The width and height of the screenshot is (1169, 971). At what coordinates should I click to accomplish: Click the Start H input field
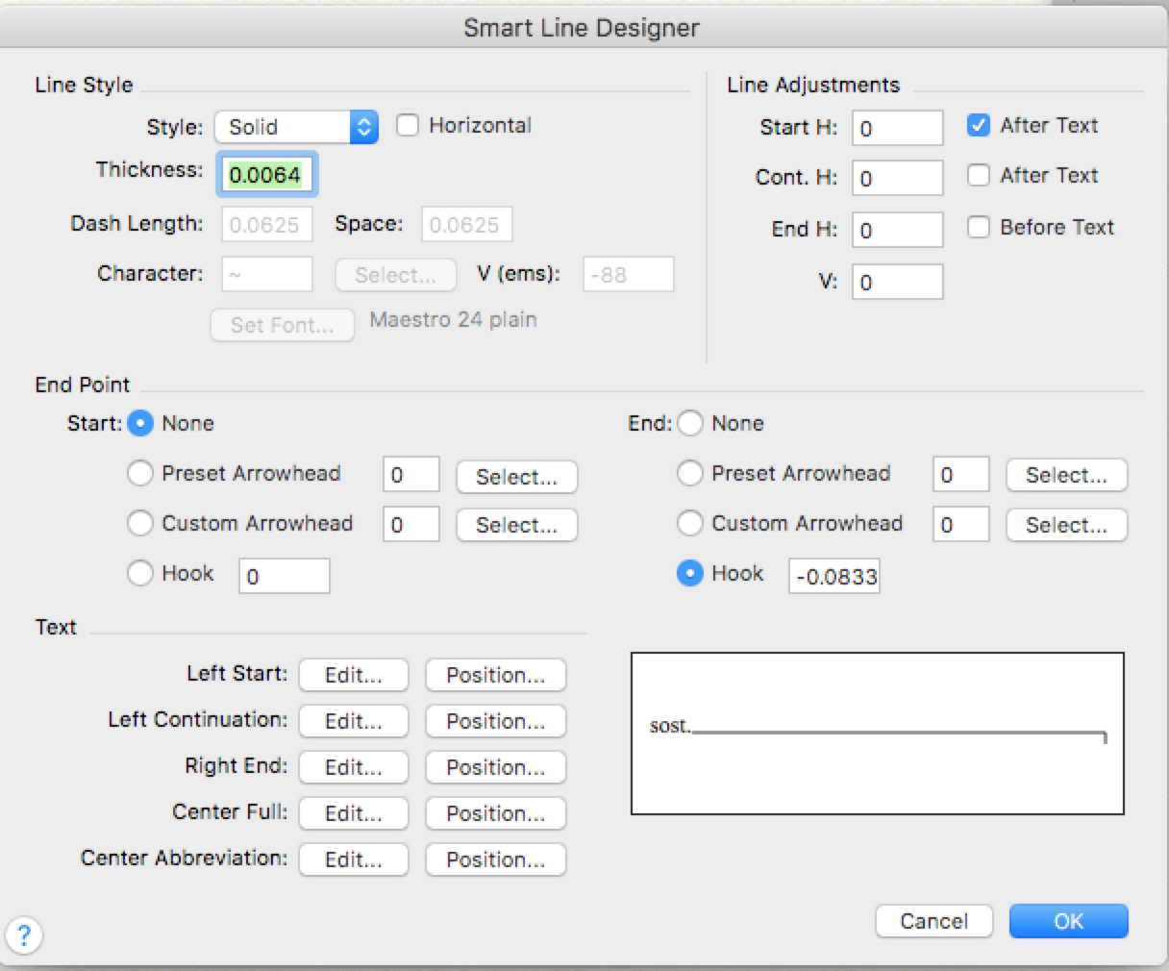click(x=897, y=128)
